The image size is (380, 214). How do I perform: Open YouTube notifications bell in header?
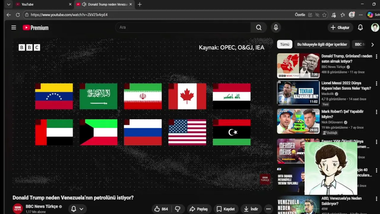(360, 27)
